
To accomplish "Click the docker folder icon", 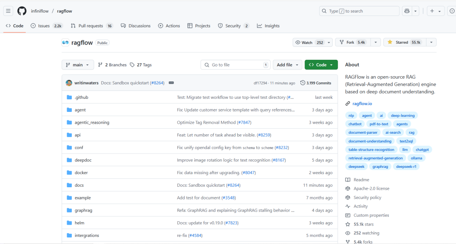I will pos(69,172).
